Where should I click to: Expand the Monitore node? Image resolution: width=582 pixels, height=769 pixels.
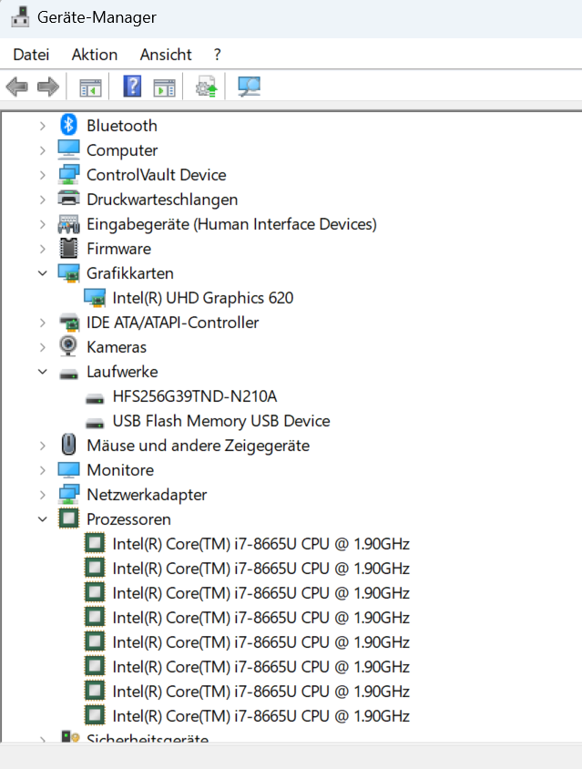point(43,470)
